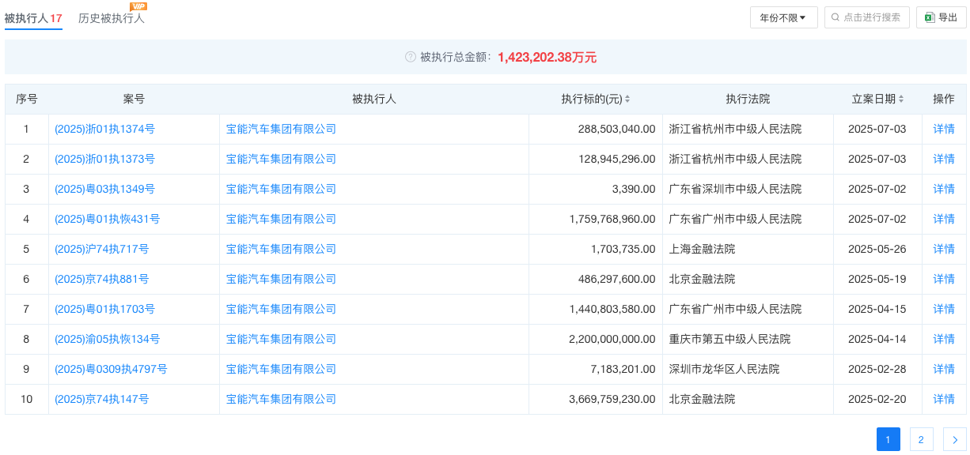Click 宝能汽车集团有限公司 in row 10

pos(281,399)
